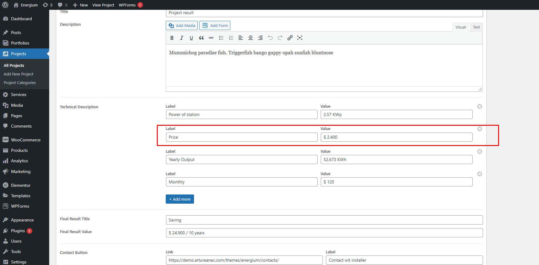Click New in the admin bar
The image size is (539, 265).
(x=80, y=5)
